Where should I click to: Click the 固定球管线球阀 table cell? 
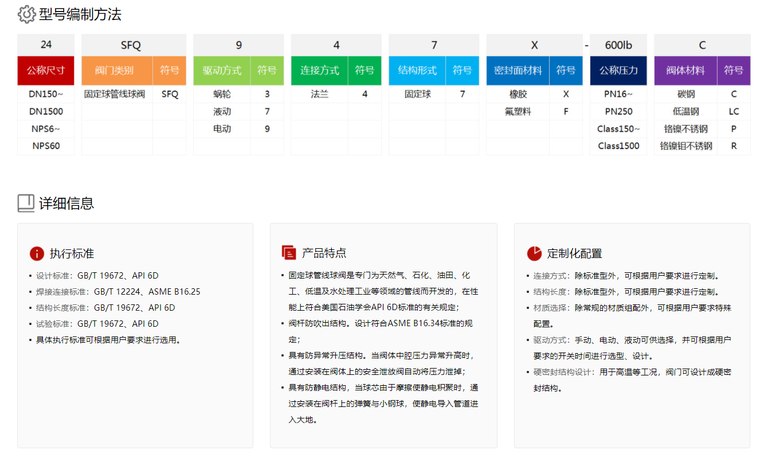coord(117,94)
